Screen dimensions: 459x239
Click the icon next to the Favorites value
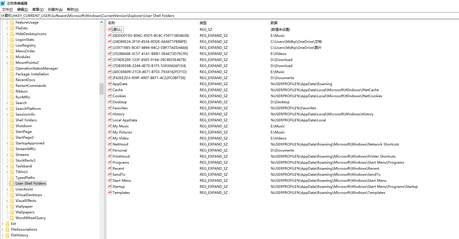click(x=109, y=108)
